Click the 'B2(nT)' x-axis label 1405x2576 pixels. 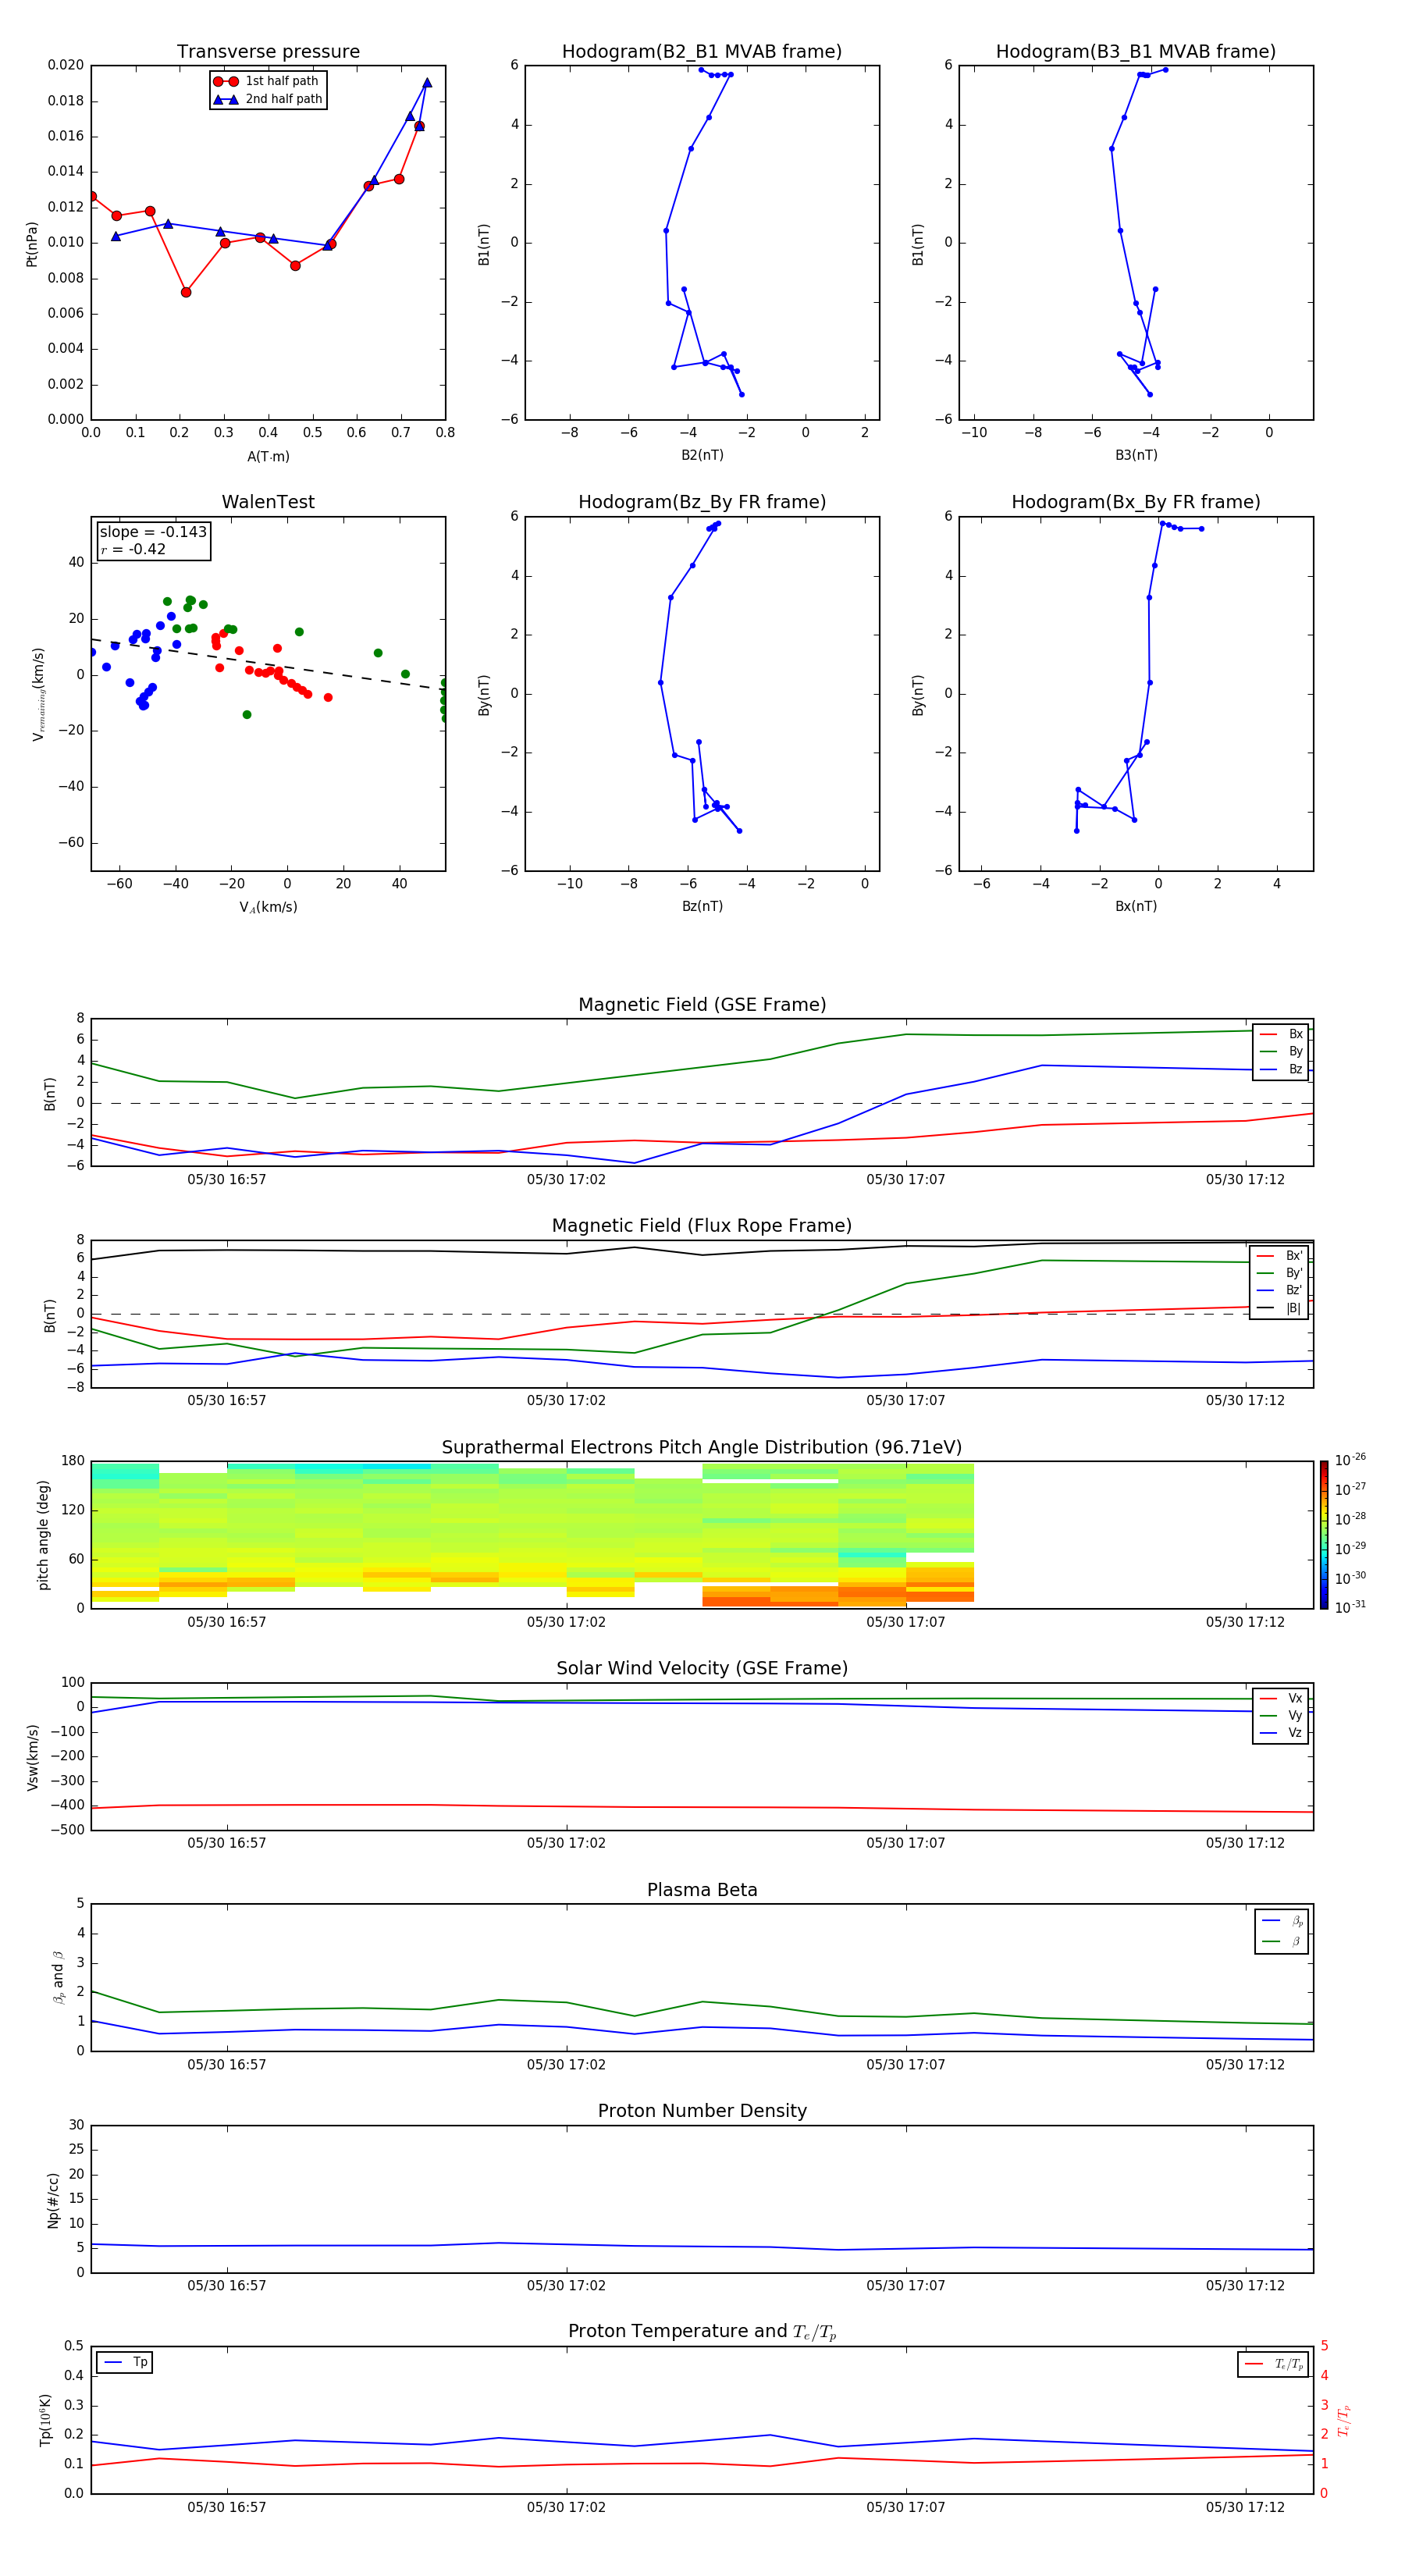tap(702, 455)
